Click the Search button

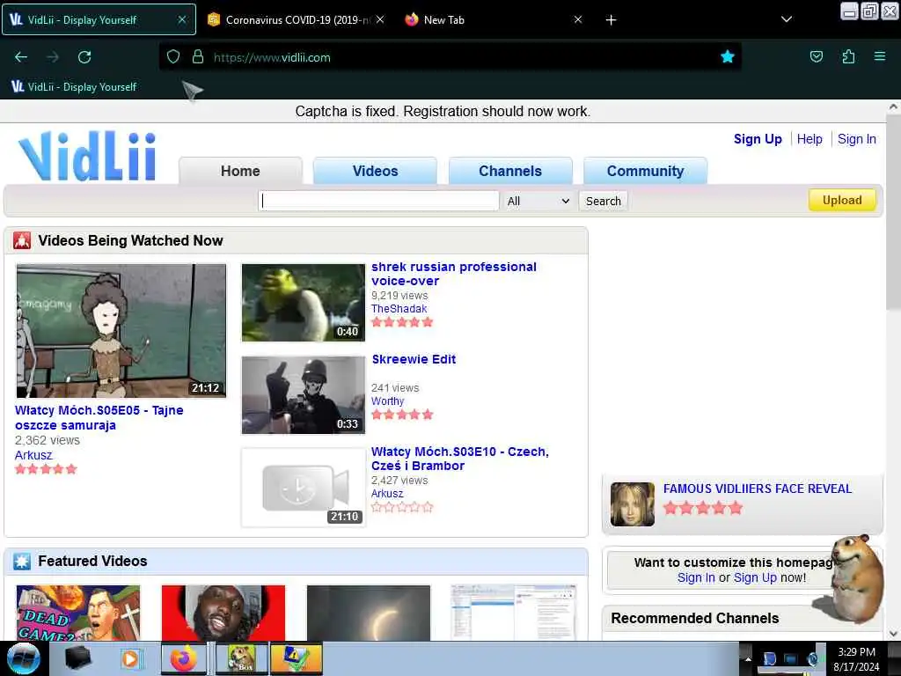pyautogui.click(x=604, y=202)
